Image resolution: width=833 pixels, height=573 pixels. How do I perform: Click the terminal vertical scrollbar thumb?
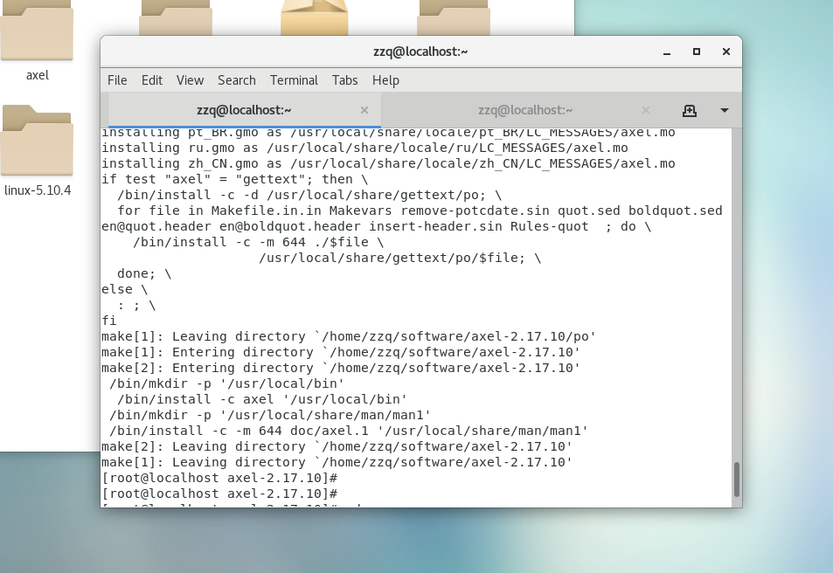pos(736,480)
